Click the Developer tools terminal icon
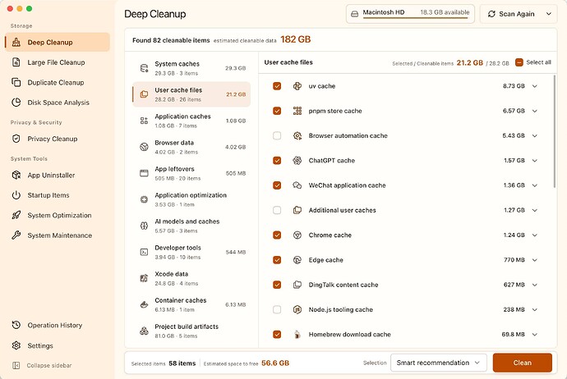Viewport: 567px width, 379px height. (144, 252)
